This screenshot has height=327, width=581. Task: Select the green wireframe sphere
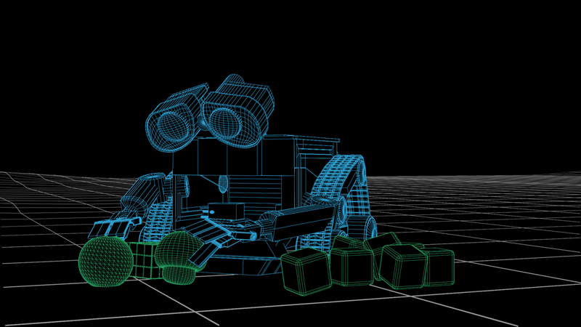coord(105,262)
